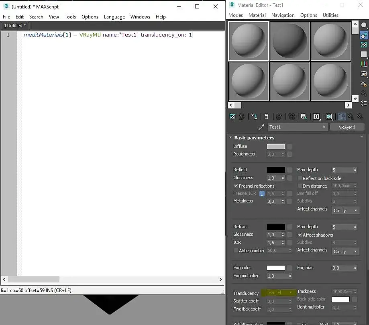Open highlighted Translucency mode dropdown
This screenshot has width=369, height=325.
tap(279, 292)
